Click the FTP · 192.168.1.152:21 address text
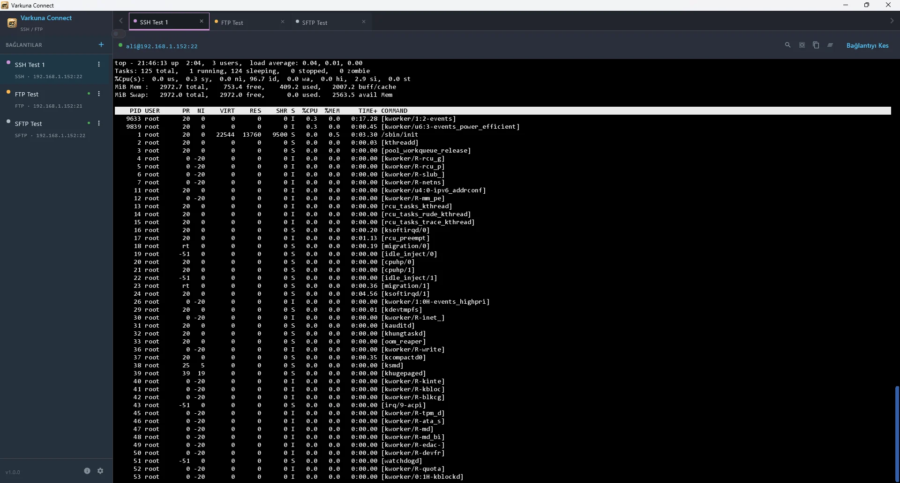The image size is (900, 483). [x=48, y=106]
